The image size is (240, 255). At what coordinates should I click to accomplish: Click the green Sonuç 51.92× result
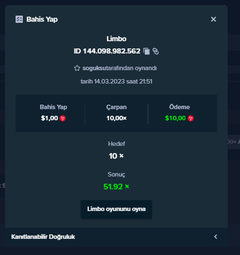[x=116, y=187]
